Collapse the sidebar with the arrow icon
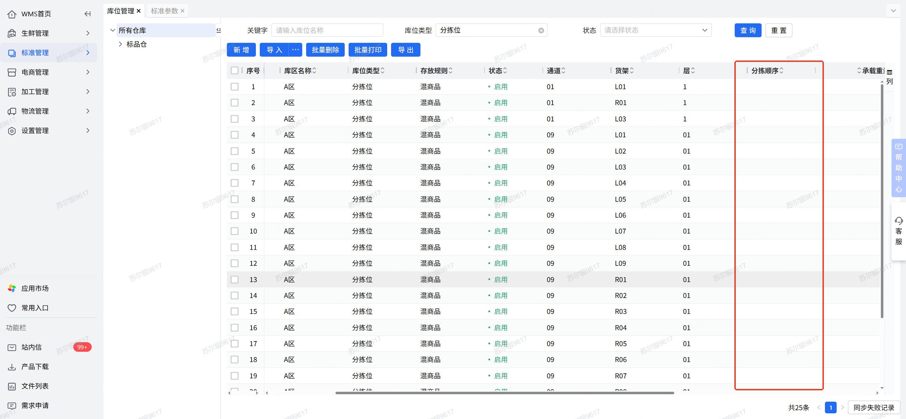This screenshot has width=906, height=419. coord(87,14)
